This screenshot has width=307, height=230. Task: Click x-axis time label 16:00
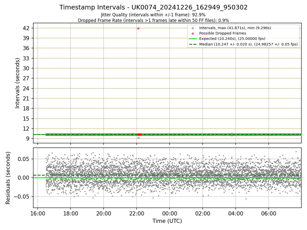coord(38,213)
